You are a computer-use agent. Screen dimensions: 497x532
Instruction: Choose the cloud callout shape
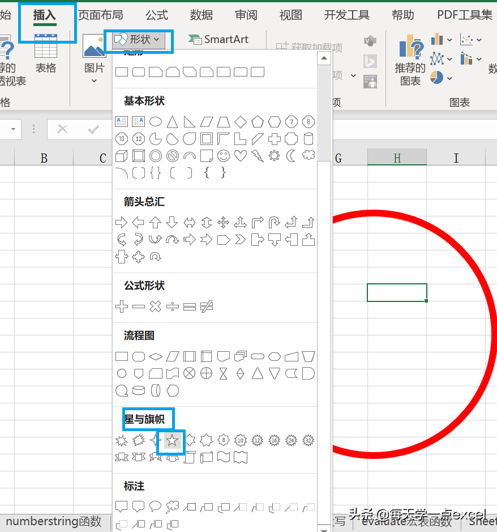[173, 507]
